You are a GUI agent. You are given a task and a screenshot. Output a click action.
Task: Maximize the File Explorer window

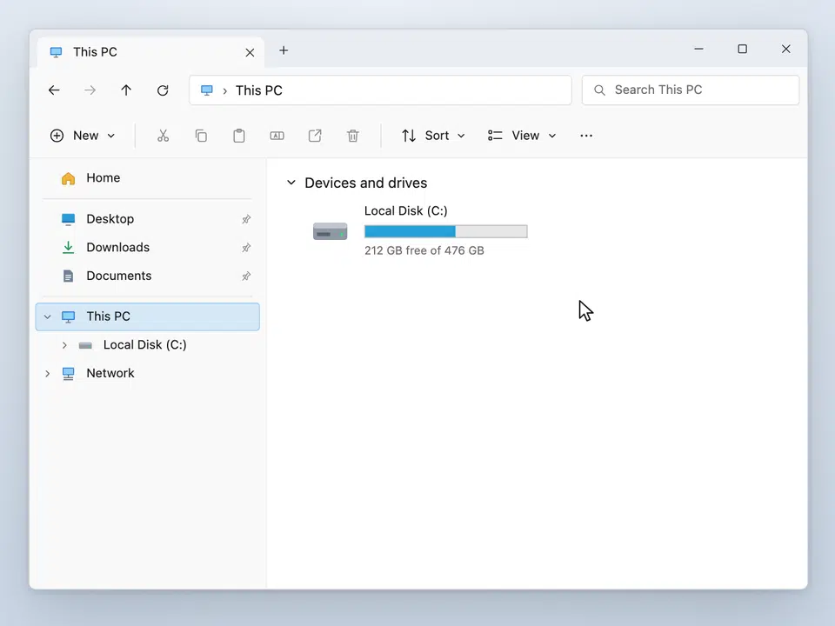[x=742, y=49]
